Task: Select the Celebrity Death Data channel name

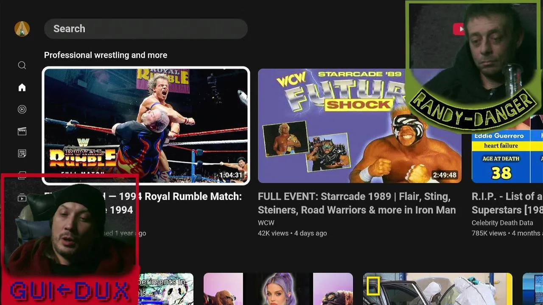Action: [502, 223]
